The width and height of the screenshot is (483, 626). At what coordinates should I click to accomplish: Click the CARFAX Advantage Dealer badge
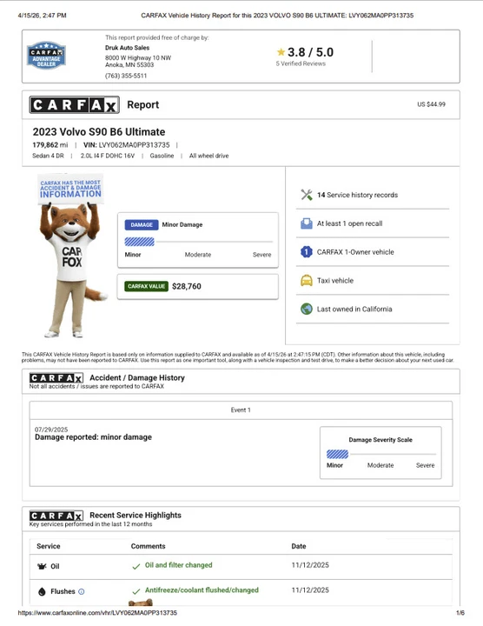pyautogui.click(x=46, y=55)
